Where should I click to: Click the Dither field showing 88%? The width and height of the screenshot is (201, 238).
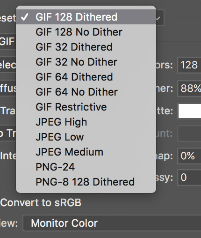pos(189,89)
